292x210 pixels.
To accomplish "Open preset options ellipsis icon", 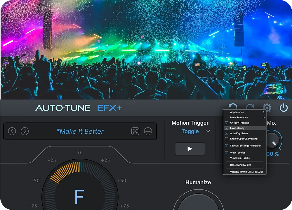I will pyautogui.click(x=148, y=131).
